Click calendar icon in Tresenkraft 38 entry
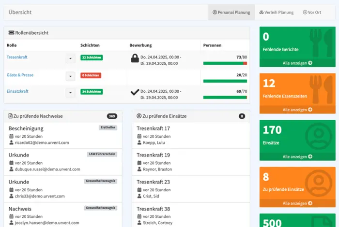The image size is (339, 227). click(139, 216)
